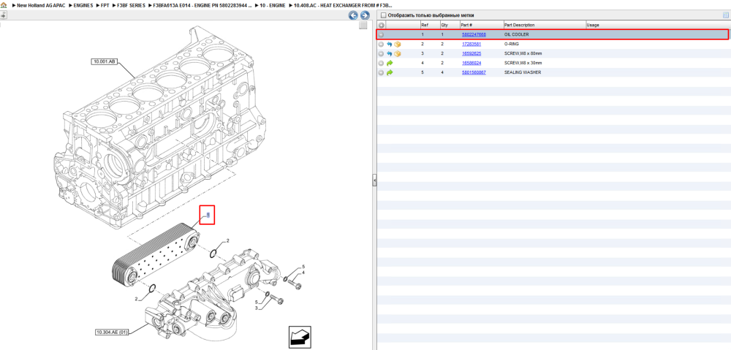Add OIL COOLER row using its plus icon

(x=382, y=34)
